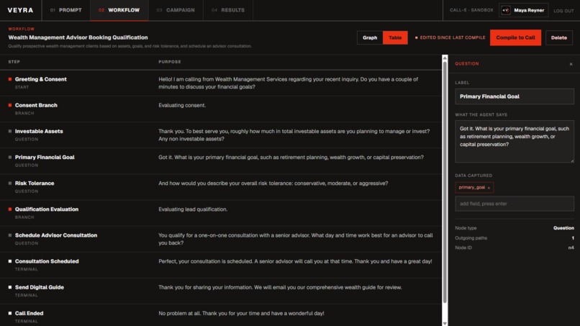Select the Call Ended step

pyautogui.click(x=221, y=315)
